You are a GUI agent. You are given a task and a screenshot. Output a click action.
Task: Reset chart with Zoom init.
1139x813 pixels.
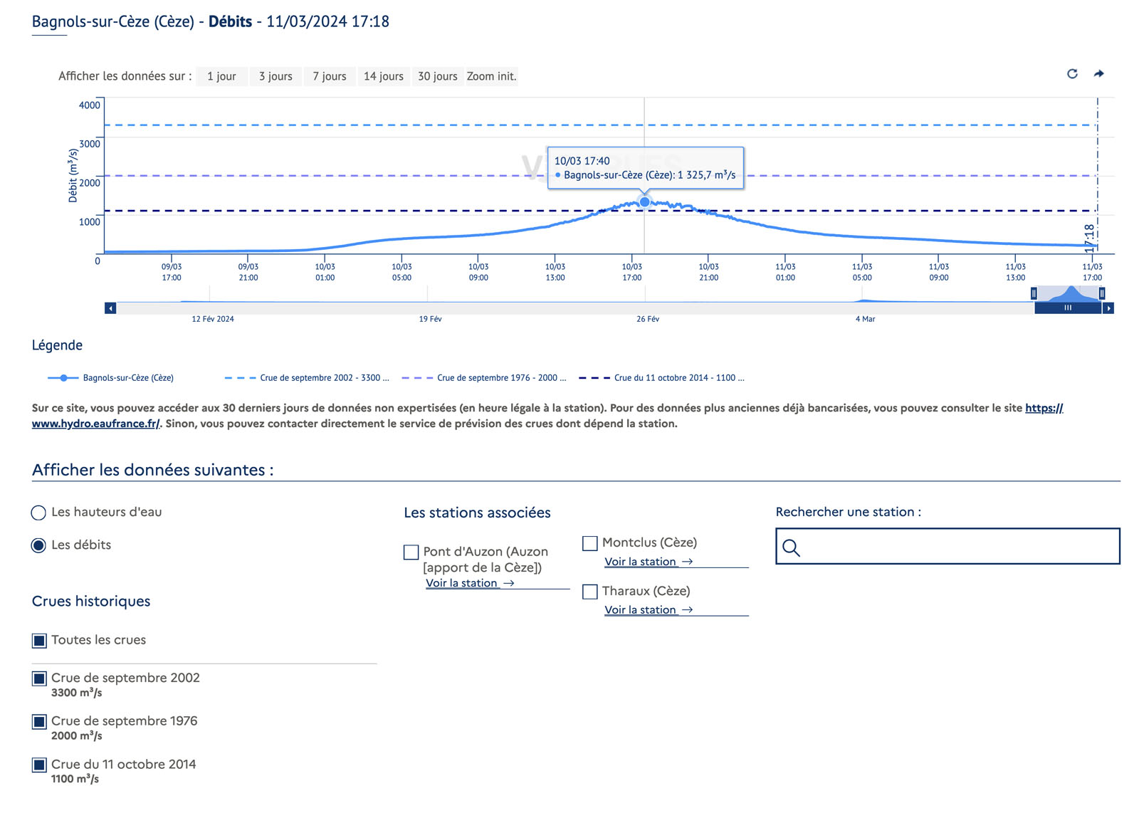pyautogui.click(x=491, y=76)
